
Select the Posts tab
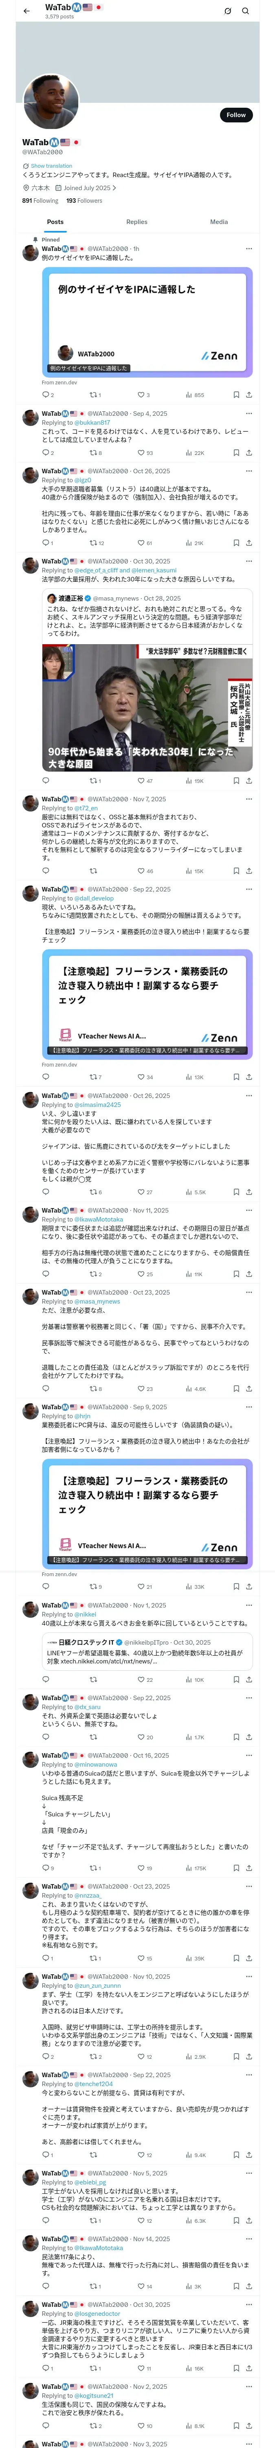(56, 222)
